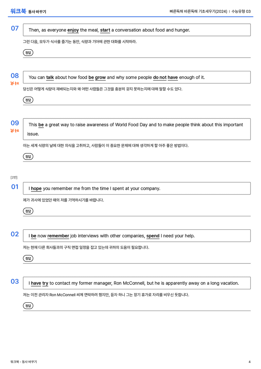Screen dimensions: 261x369
Task: Click the blue question number 09
Action: [15, 123]
